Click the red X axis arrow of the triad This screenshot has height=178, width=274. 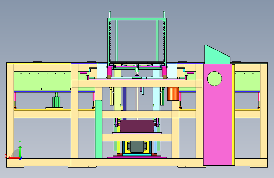click(14, 158)
